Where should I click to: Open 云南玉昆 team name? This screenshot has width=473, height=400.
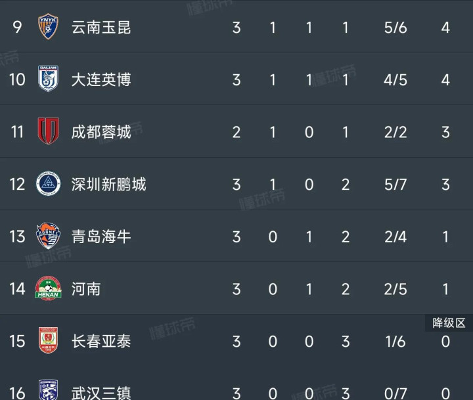tap(101, 28)
